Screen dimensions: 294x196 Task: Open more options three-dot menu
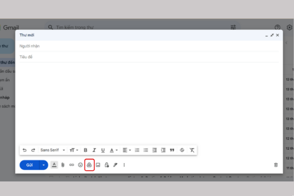(124, 165)
